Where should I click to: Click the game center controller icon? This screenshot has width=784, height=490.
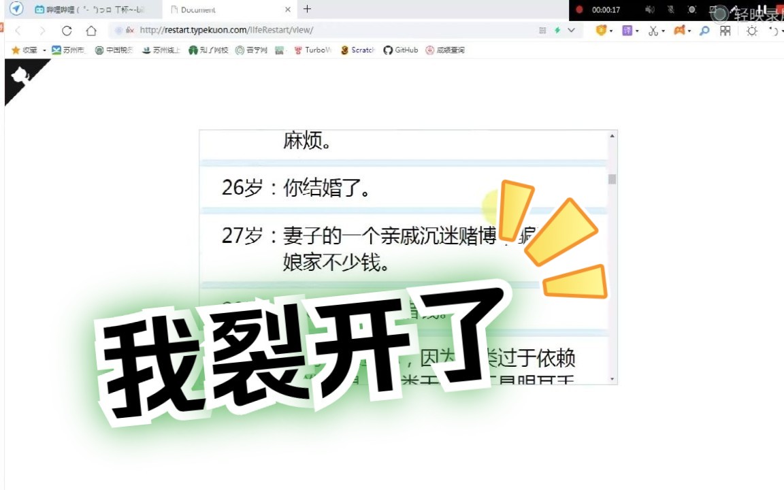coord(678,31)
